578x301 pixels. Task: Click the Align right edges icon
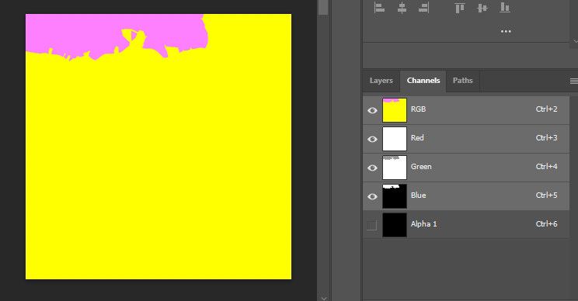424,7
